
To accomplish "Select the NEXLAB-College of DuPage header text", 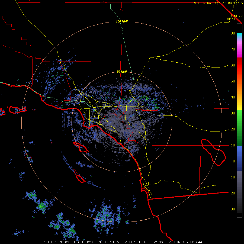I will pyautogui.click(x=216, y=3).
